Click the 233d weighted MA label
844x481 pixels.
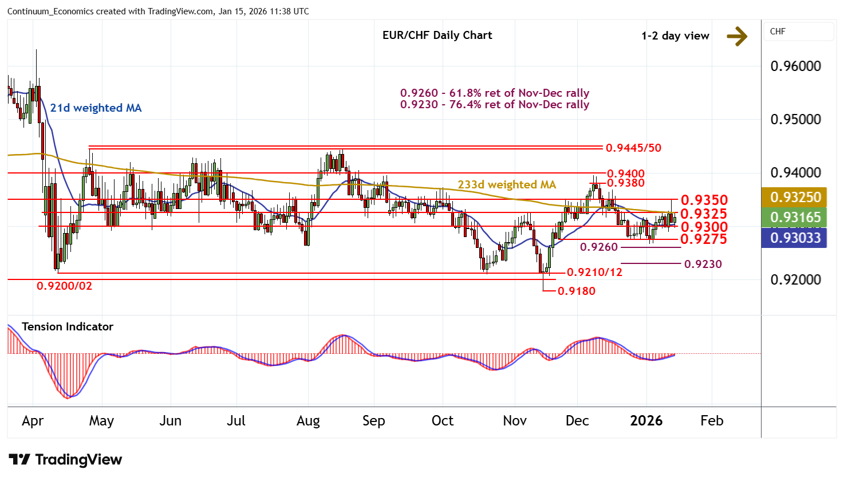point(506,185)
